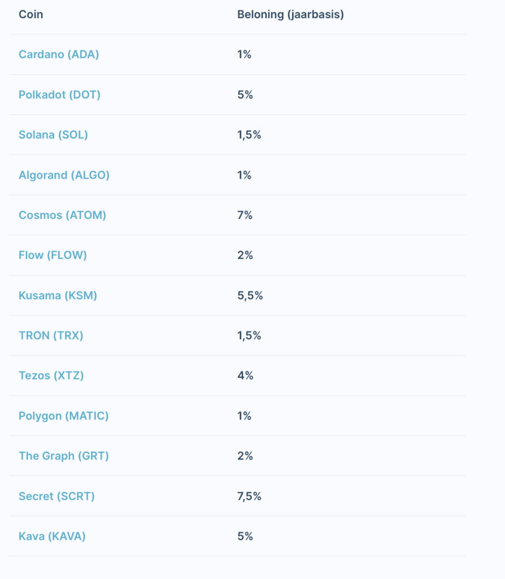Click the 1,5% reward for Solana
Image resolution: width=505 pixels, height=579 pixels.
point(249,135)
